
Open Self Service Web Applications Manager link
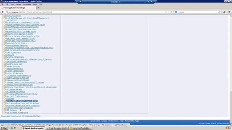point(29,59)
